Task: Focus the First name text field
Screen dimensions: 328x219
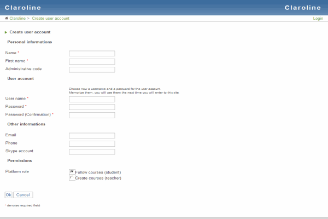Action: click(x=92, y=61)
